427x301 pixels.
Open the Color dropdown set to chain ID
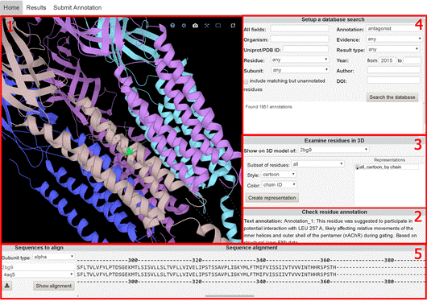click(280, 185)
